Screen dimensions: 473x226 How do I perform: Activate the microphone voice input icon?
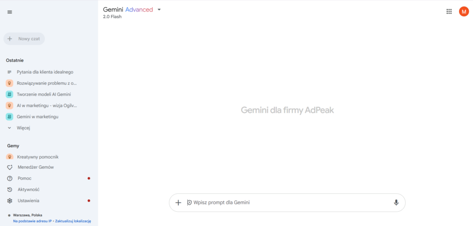tap(396, 202)
